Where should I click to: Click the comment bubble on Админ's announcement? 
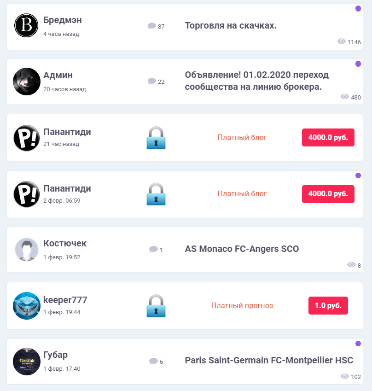[152, 82]
